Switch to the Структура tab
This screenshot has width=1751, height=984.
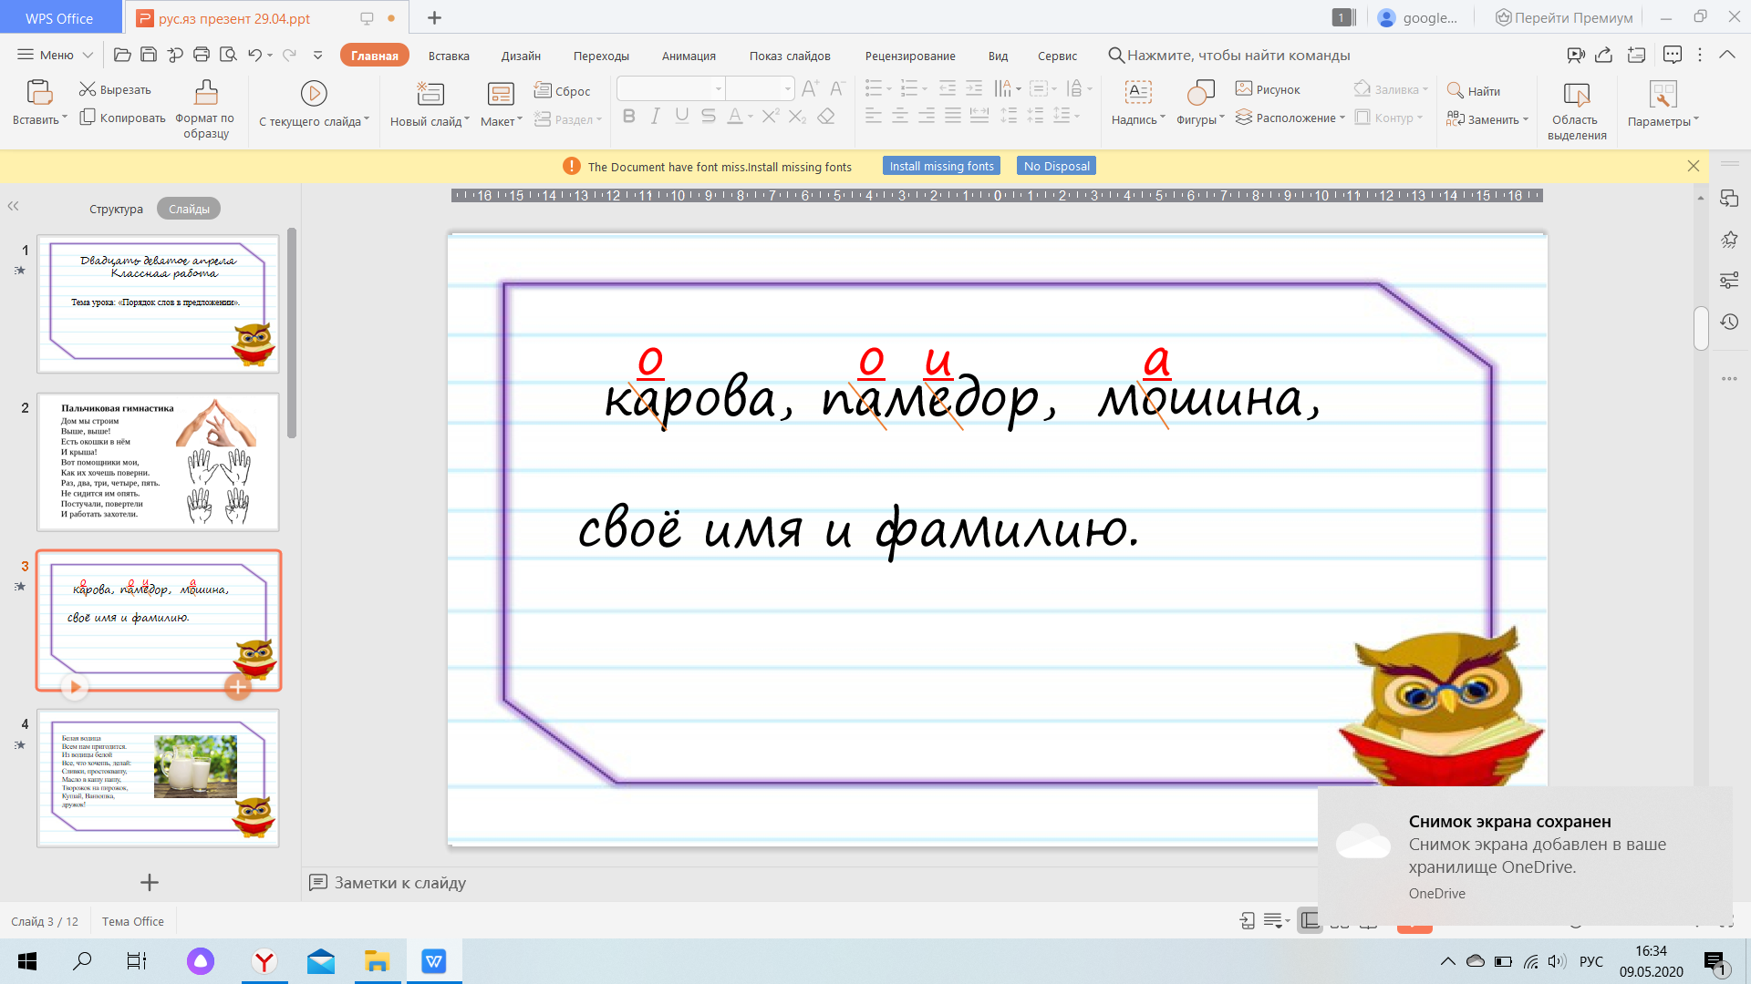click(116, 207)
